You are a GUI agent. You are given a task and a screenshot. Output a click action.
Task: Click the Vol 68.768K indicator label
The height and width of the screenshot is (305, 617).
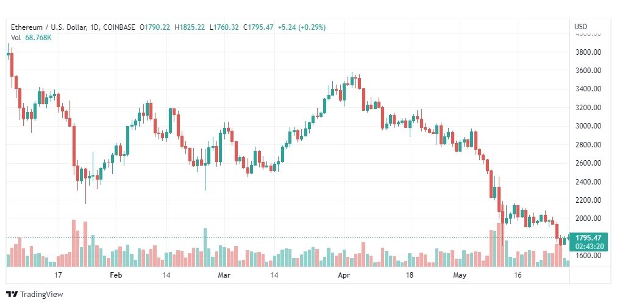[x=31, y=38]
